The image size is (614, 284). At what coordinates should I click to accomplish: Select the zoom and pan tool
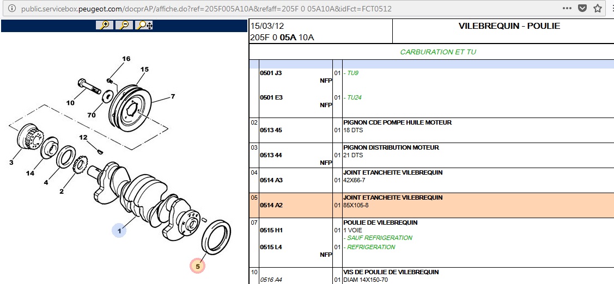click(144, 25)
